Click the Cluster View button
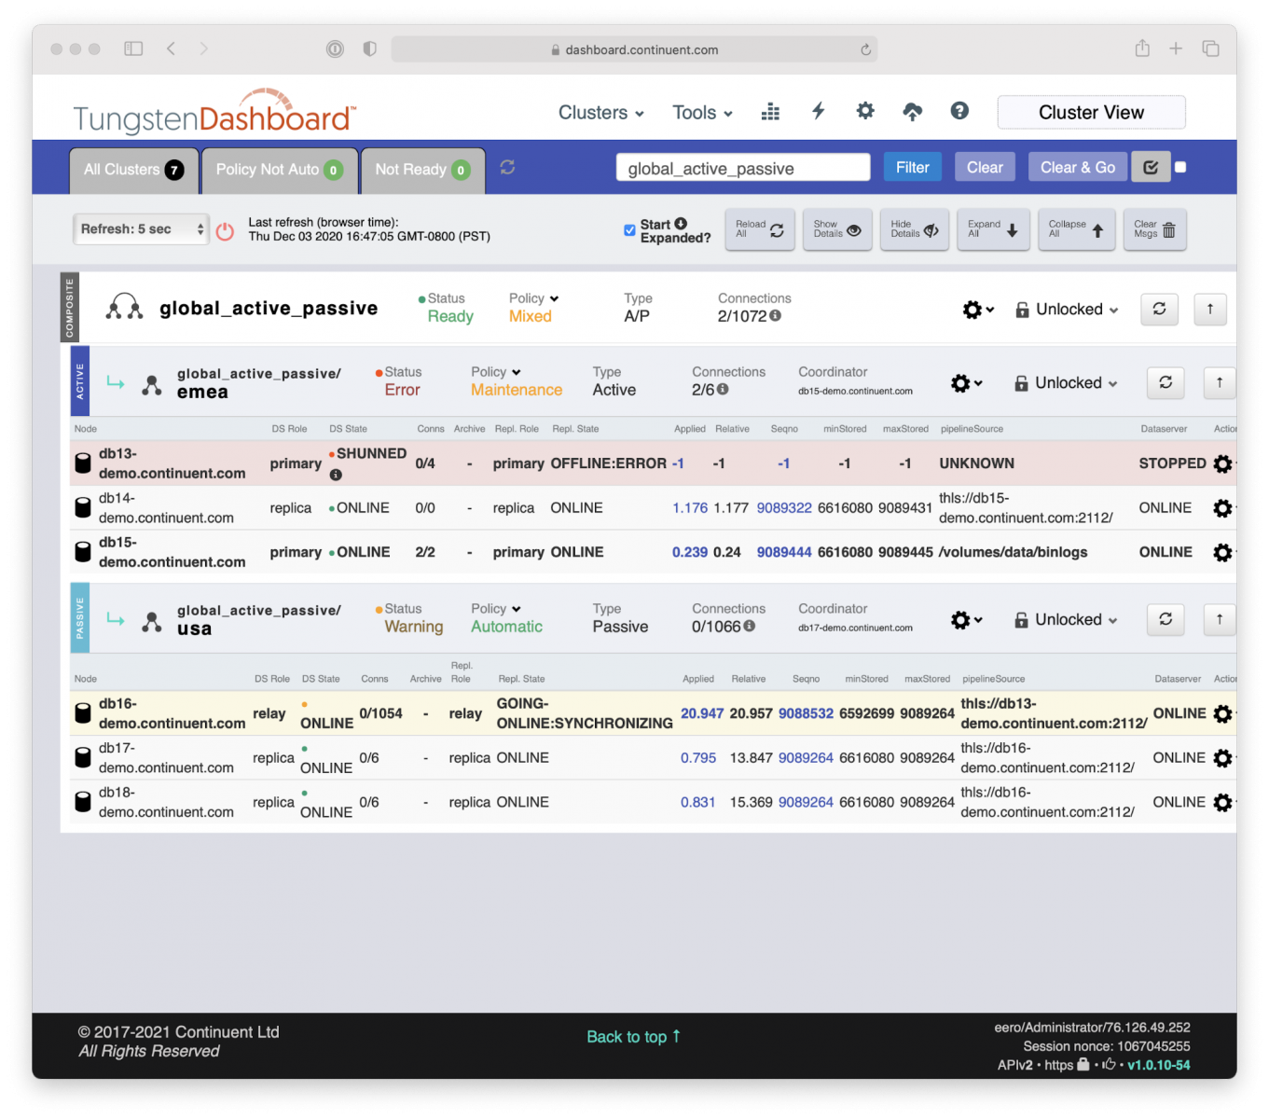This screenshot has width=1269, height=1119. tap(1091, 112)
